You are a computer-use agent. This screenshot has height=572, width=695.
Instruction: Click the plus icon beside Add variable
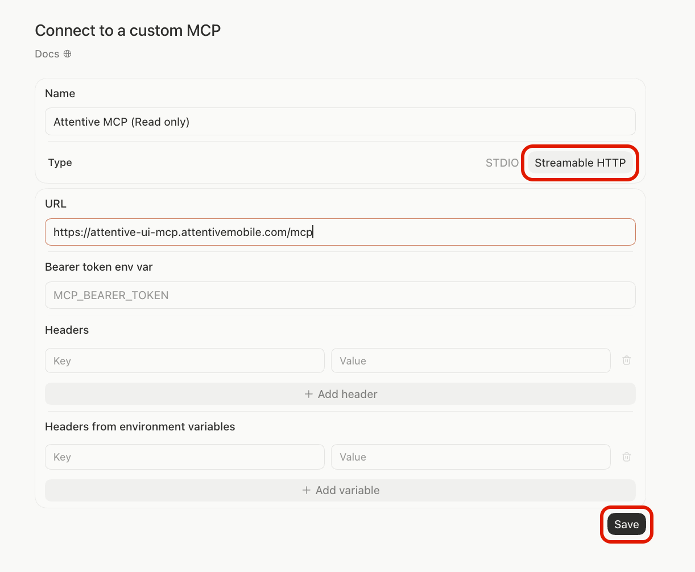[x=306, y=490]
